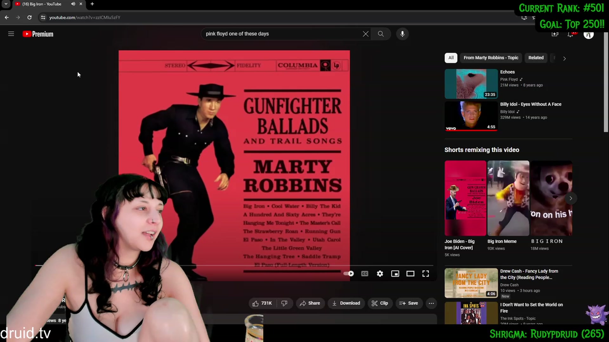
Task: Open the Fancy Lady from the City thumbnail
Action: point(471,283)
